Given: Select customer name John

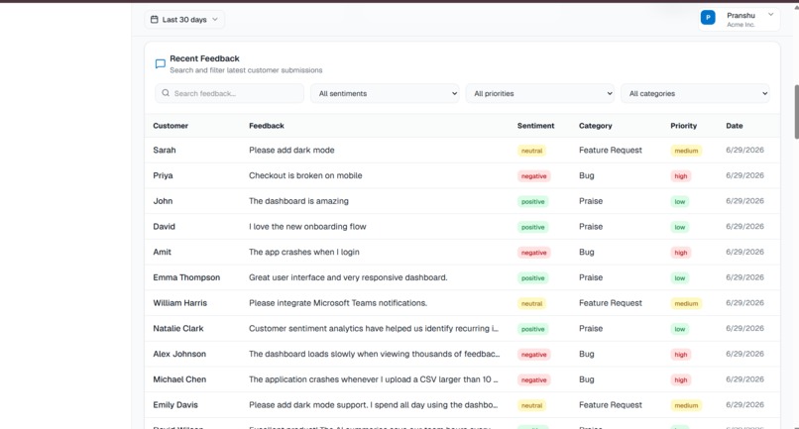Looking at the screenshot, I should [x=163, y=201].
